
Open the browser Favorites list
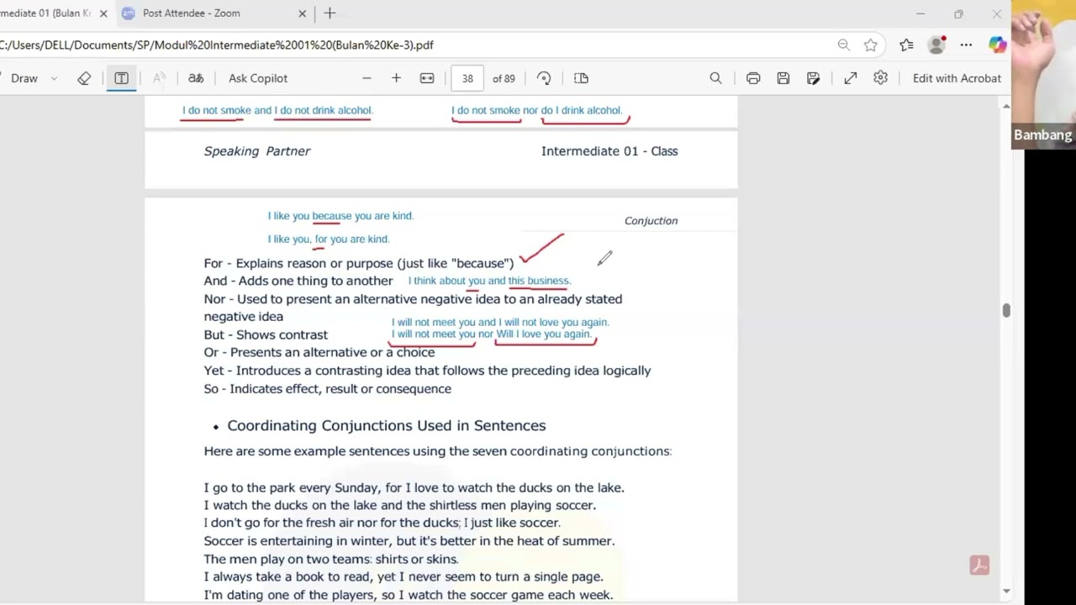click(x=906, y=45)
